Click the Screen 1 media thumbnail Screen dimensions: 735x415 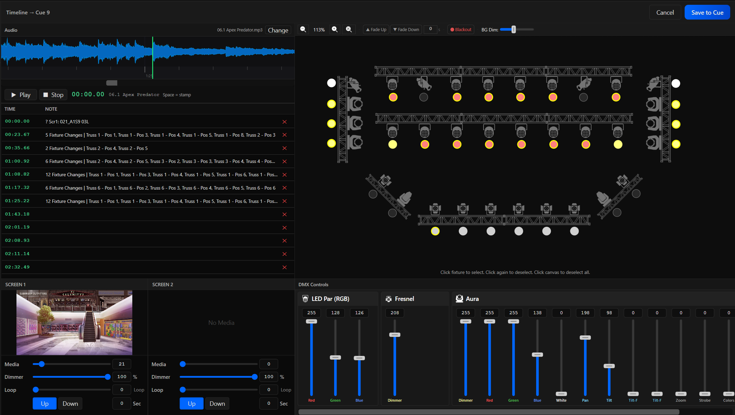click(74, 322)
